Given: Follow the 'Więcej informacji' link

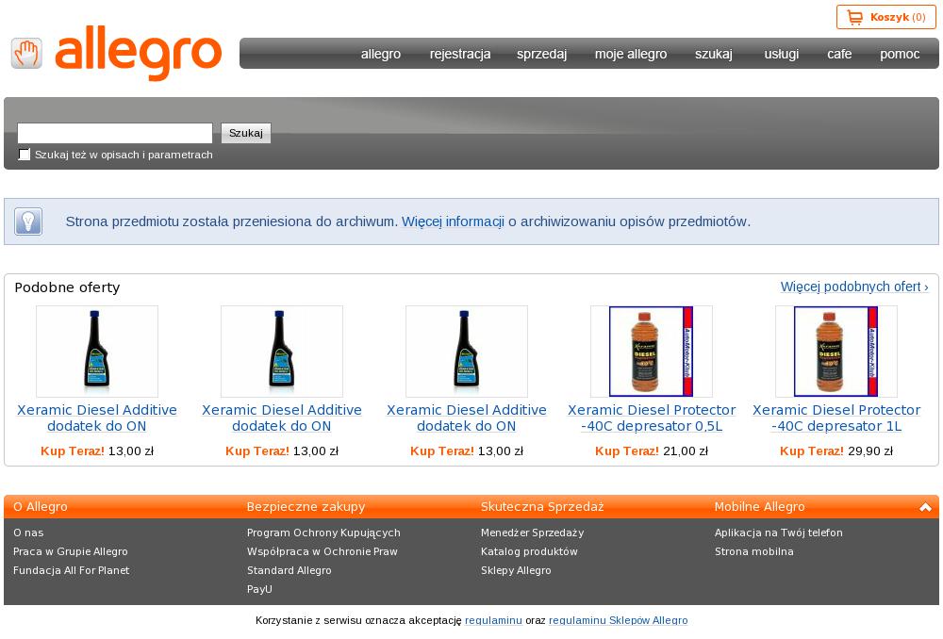Looking at the screenshot, I should (x=453, y=221).
